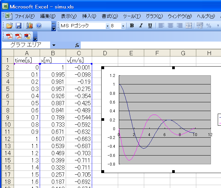Click the Currency style icon
Image resolution: width=221 pixels, height=188 pixels.
click(200, 26)
